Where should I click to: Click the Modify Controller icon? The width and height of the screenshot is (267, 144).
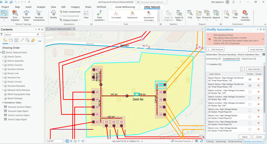click(x=245, y=13)
